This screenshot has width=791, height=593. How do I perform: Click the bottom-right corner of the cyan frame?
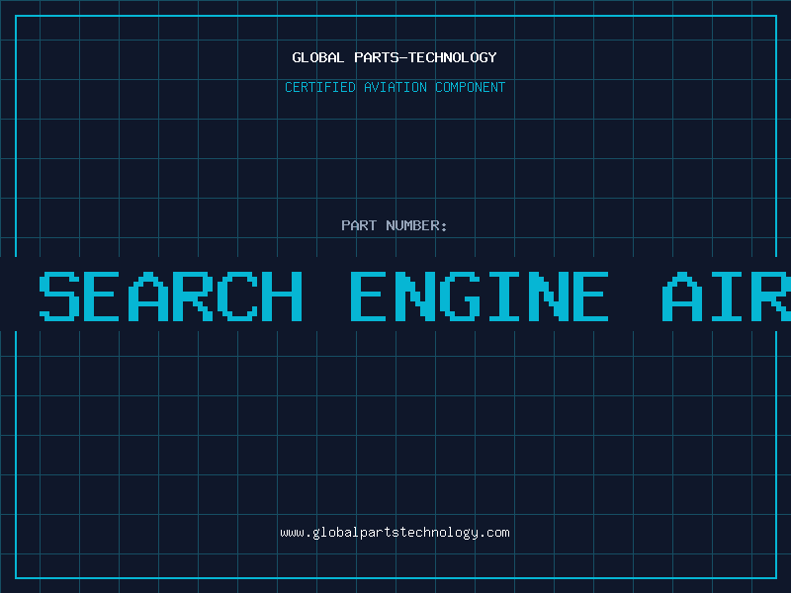[776, 578]
